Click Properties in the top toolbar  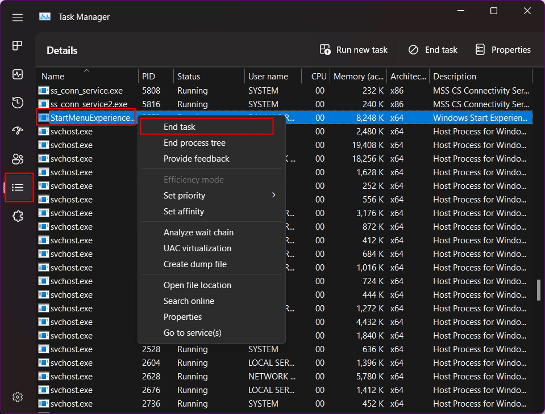[503, 50]
